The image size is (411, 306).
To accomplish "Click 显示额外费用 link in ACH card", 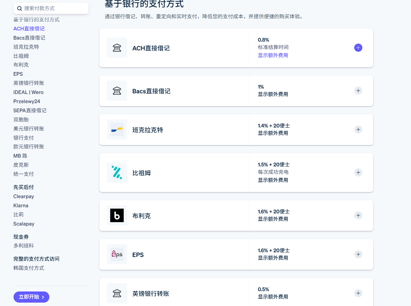I will pos(273,55).
